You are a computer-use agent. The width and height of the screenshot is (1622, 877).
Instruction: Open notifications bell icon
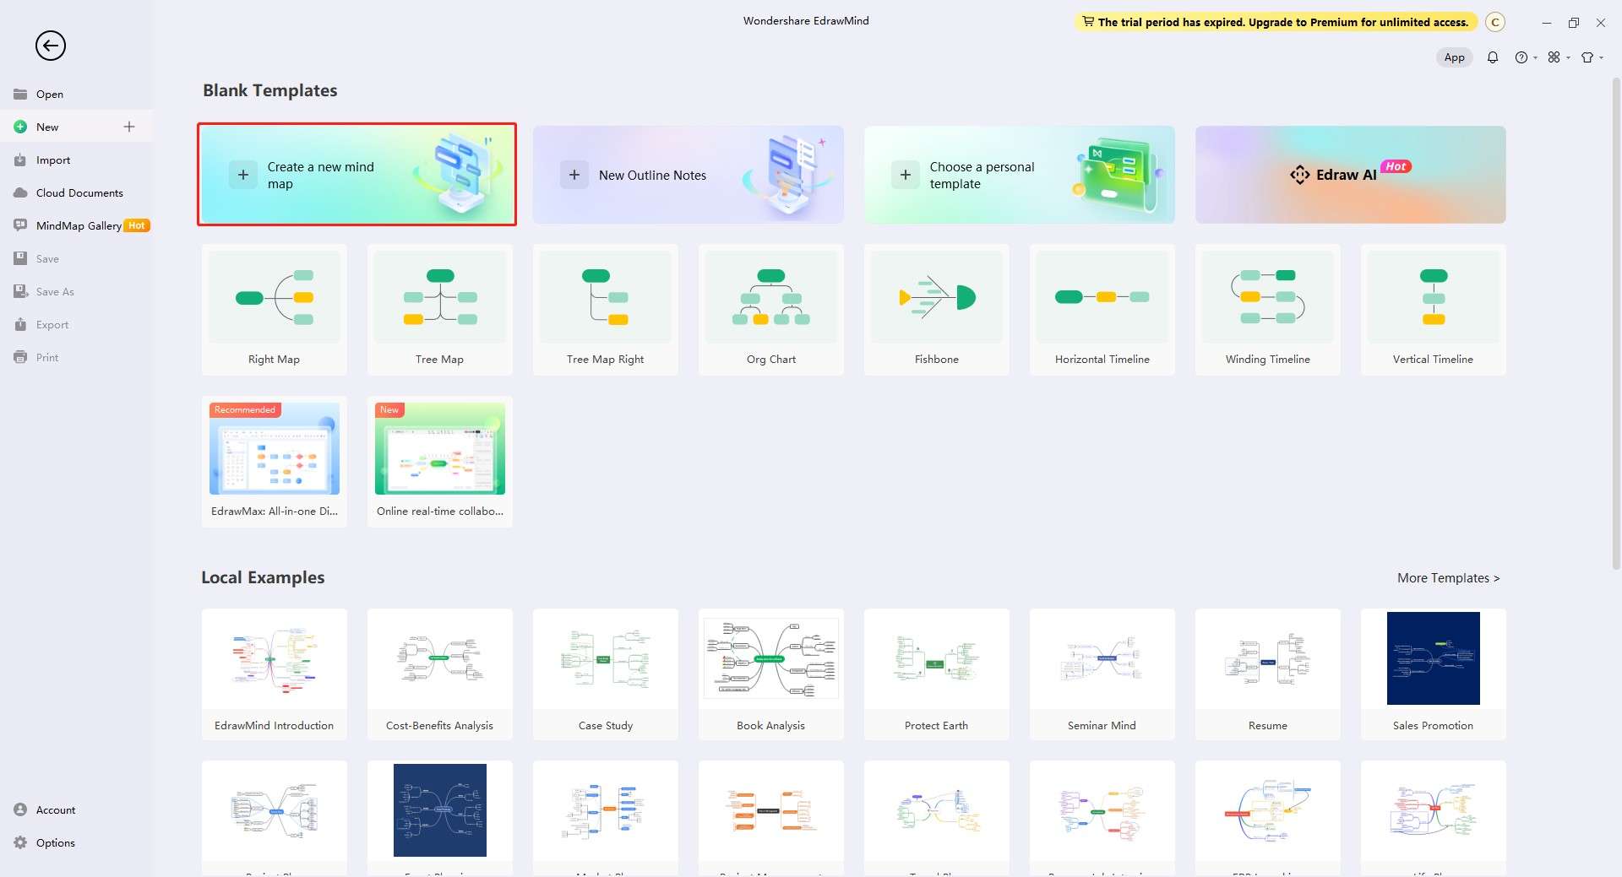(x=1493, y=57)
